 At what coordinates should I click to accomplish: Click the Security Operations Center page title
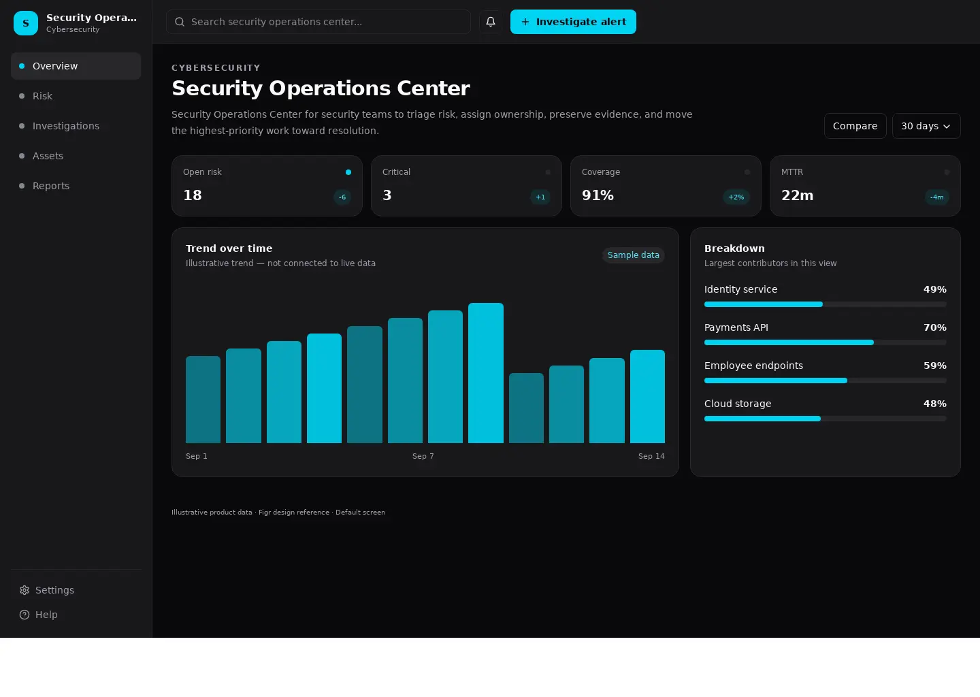tap(321, 88)
